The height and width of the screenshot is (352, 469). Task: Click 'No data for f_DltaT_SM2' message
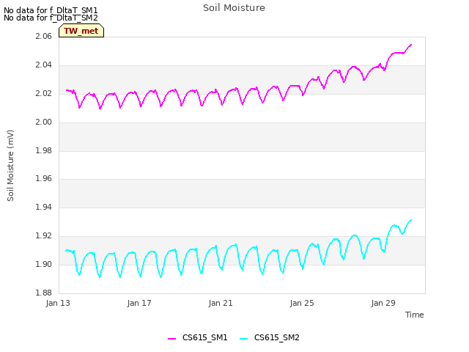tap(51, 18)
